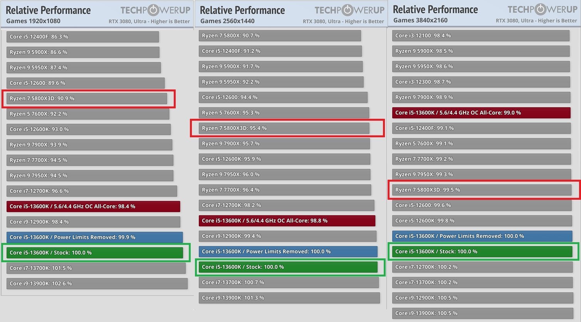Image resolution: width=581 pixels, height=322 pixels.
Task: Select bar 'Ryzen 7 7700X: 96.4 %'
Action: [285, 190]
